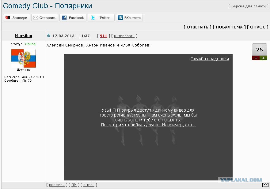Click the НОВАЯ ТЕМА link
This screenshot has height=189, width=270.
tap(229, 27)
